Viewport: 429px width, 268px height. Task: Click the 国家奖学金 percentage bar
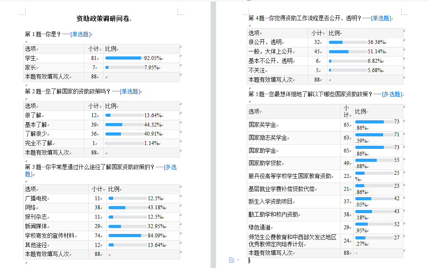(x=374, y=122)
